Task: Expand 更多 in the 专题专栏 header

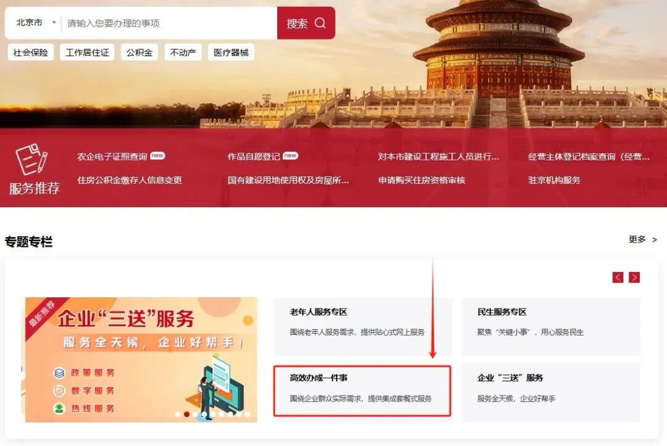Action: coord(642,239)
